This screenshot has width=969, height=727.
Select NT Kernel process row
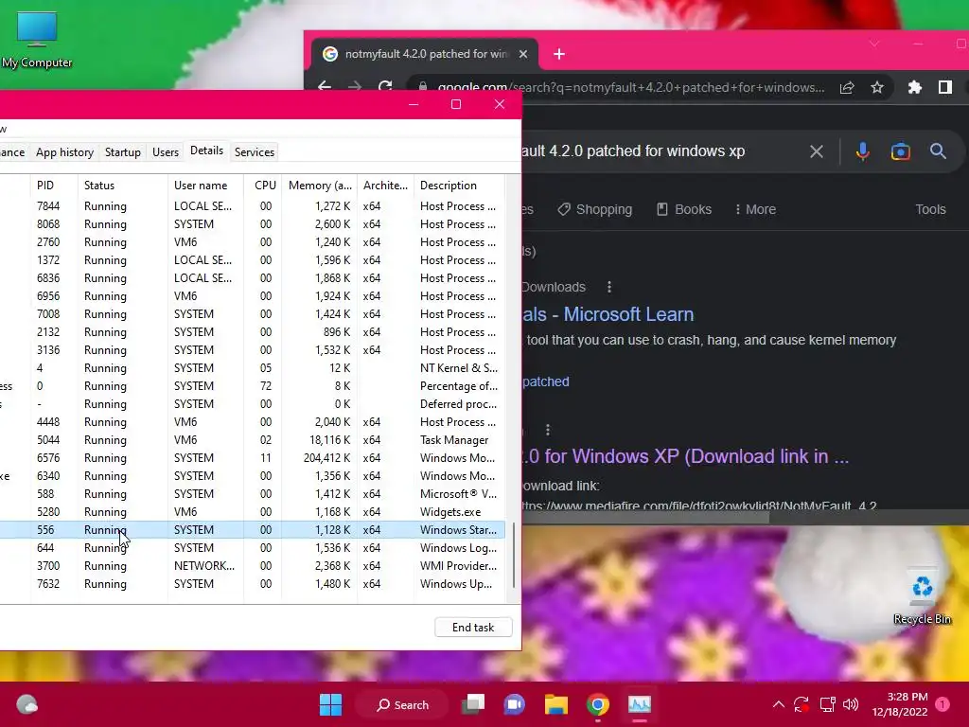click(252, 368)
